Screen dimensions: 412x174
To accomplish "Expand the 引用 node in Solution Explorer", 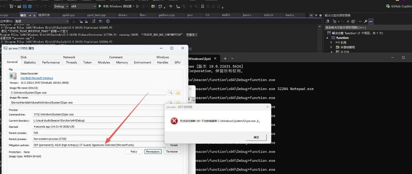I will 332,42.
